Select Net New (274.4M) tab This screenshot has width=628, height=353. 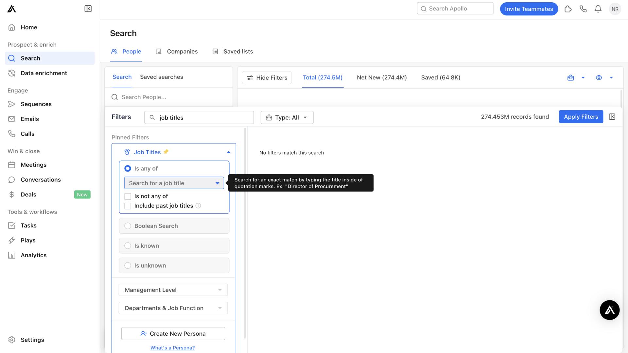pyautogui.click(x=382, y=78)
